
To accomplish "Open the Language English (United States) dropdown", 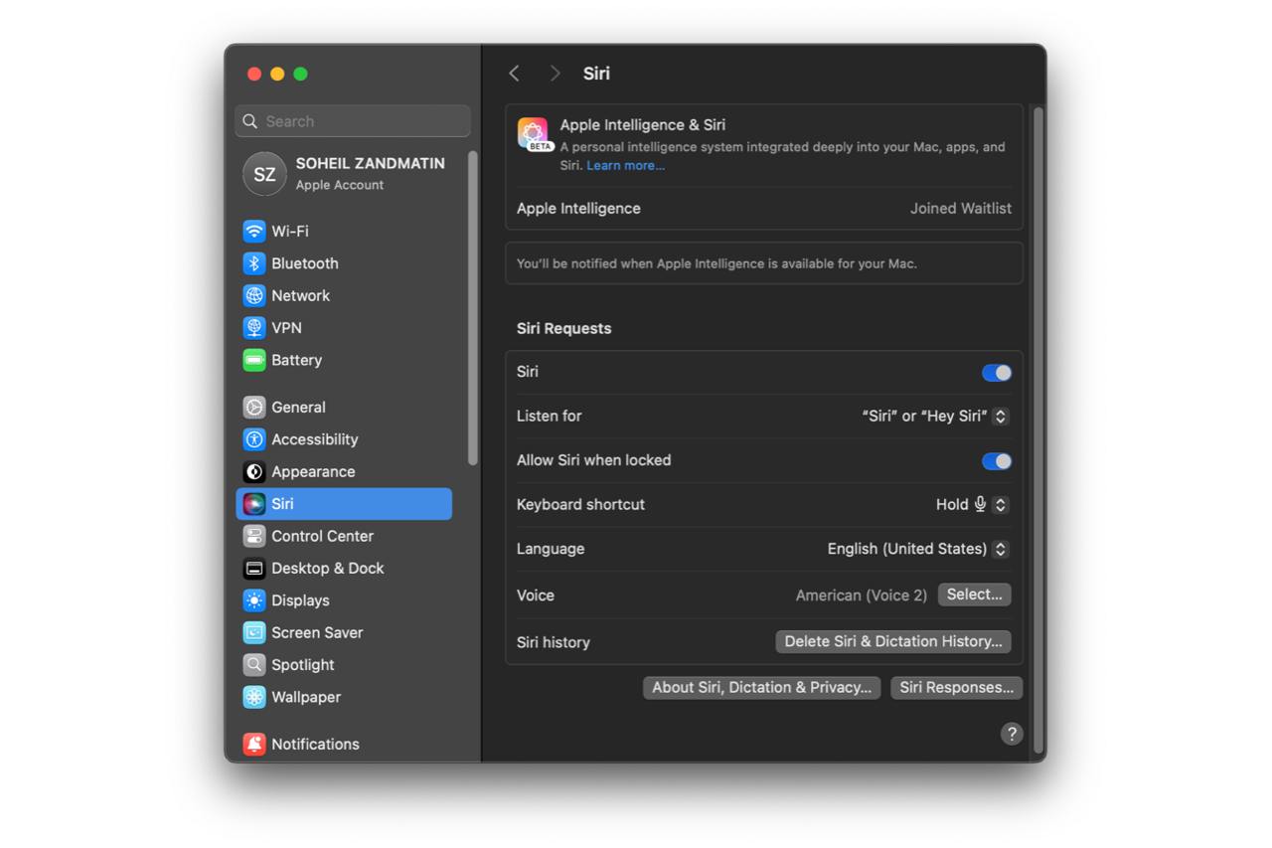I will pos(918,549).
